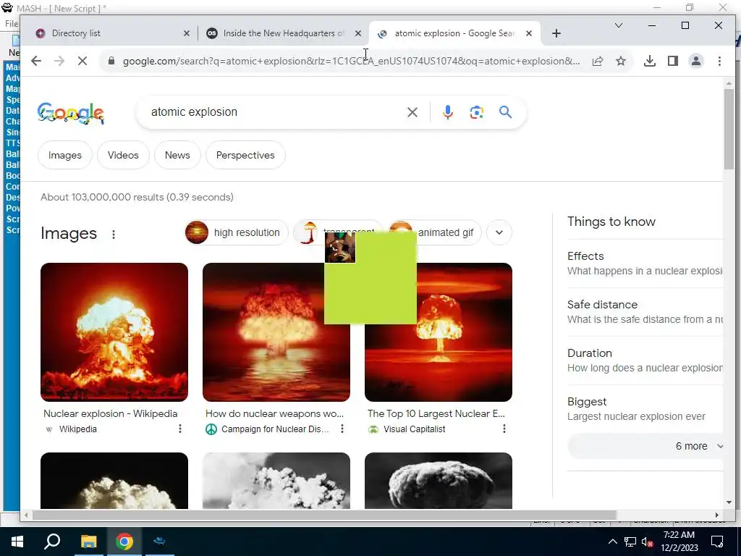The image size is (741, 556).
Task: Open the Biggest topic
Action: click(x=645, y=409)
